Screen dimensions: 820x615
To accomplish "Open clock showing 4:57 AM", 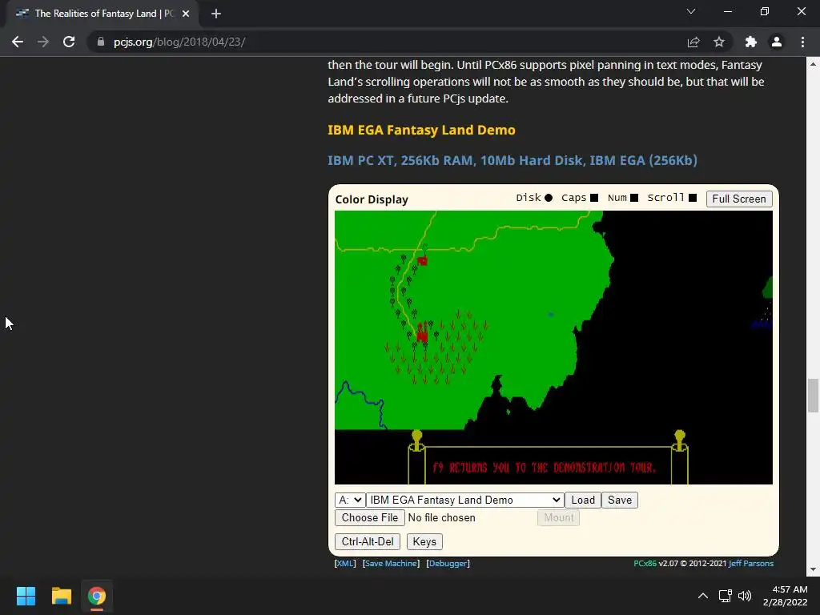I will pos(785,596).
